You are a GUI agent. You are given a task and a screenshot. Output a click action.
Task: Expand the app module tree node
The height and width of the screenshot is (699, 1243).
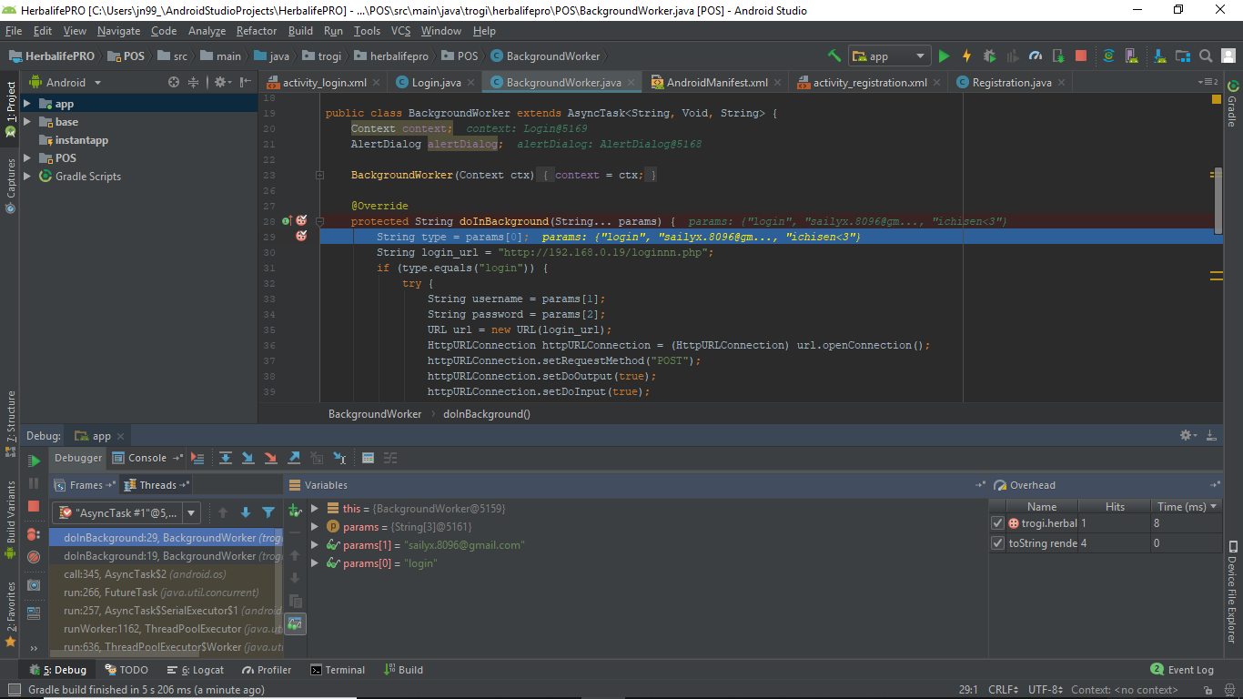tap(27, 104)
